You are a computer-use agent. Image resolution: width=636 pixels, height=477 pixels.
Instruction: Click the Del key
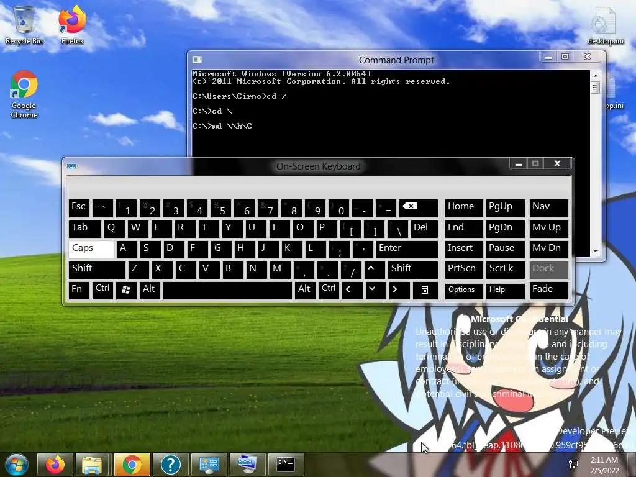tap(424, 229)
